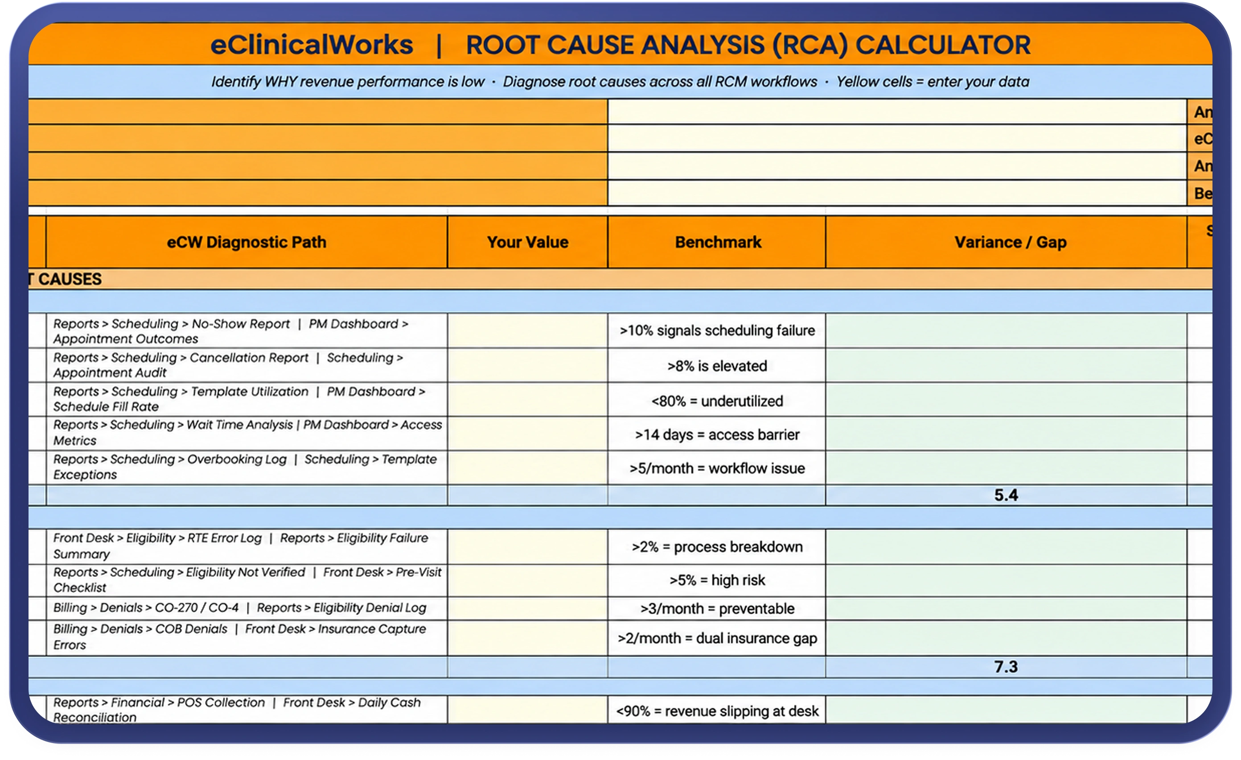Select the CO-270 / CO-4 denials path cell
Image resolution: width=1241 pixels, height=760 pixels.
click(247, 608)
